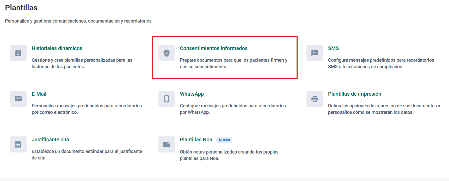Screen dimensions: 449x181
Task: Click the printer icon for Plantillas de impresión
Action: click(x=315, y=99)
